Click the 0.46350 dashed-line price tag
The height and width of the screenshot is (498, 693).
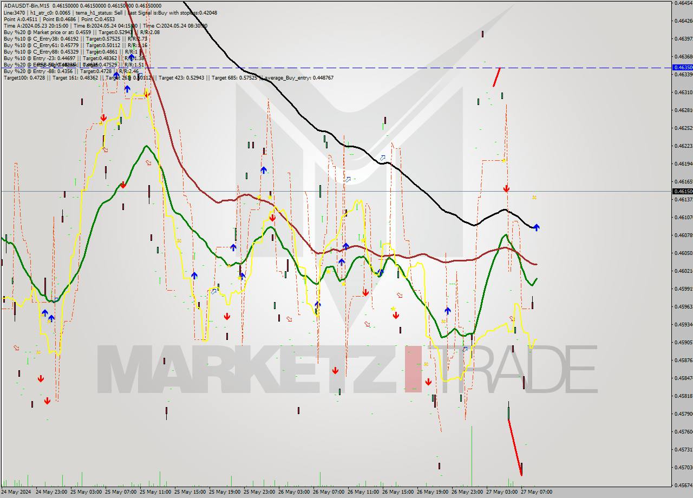[682, 68]
